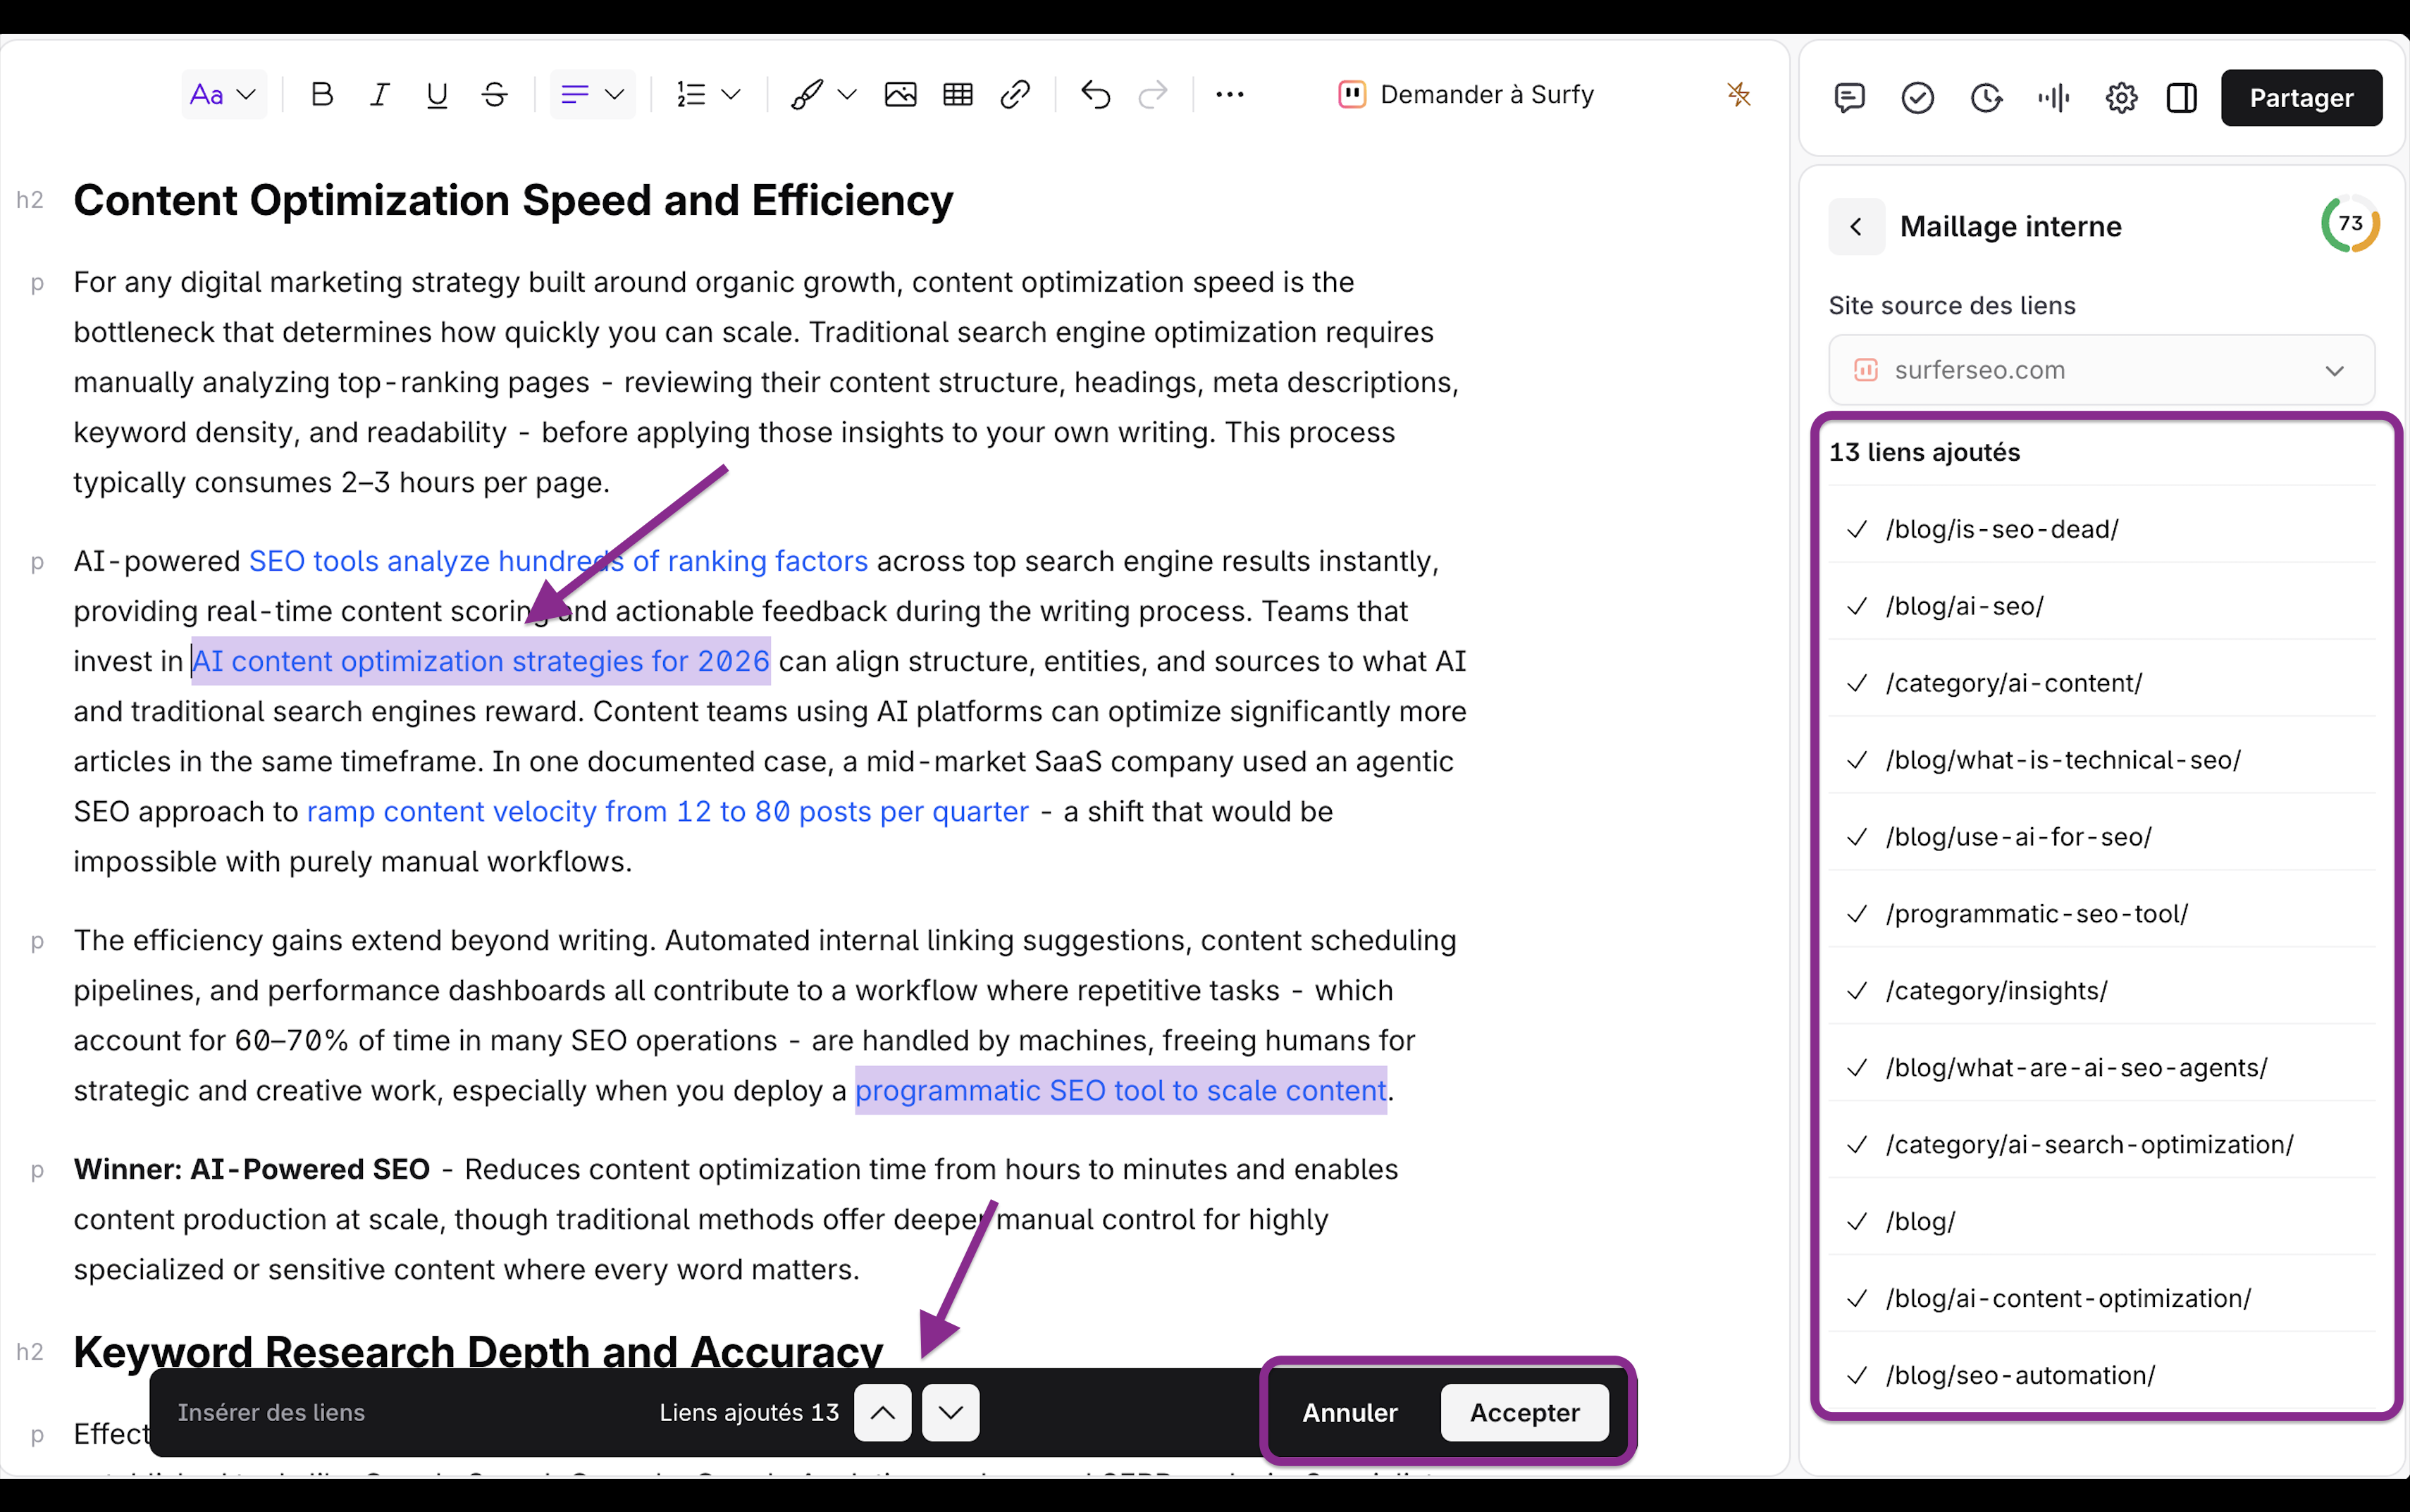
Task: Click heading "Content Optimization Speed and Efficiency"
Action: click(513, 201)
